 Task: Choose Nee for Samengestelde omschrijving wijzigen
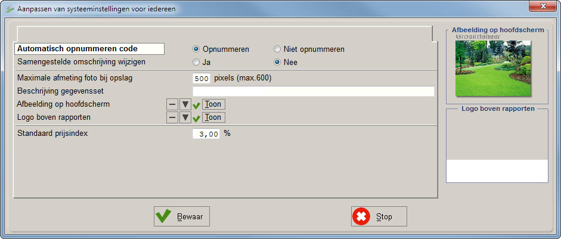[277, 62]
